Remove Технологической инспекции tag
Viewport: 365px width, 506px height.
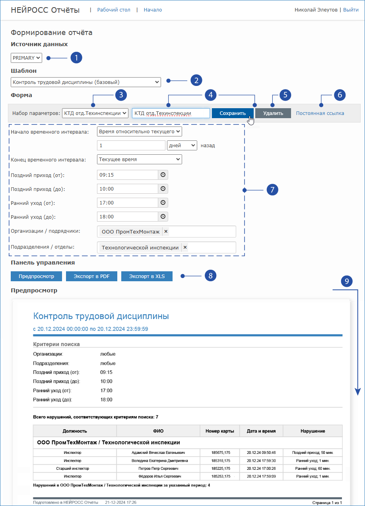(x=185, y=247)
